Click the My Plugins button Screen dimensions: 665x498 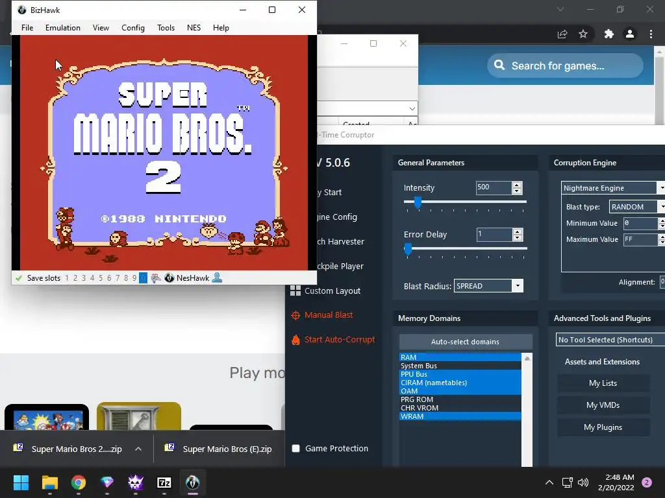(x=603, y=427)
